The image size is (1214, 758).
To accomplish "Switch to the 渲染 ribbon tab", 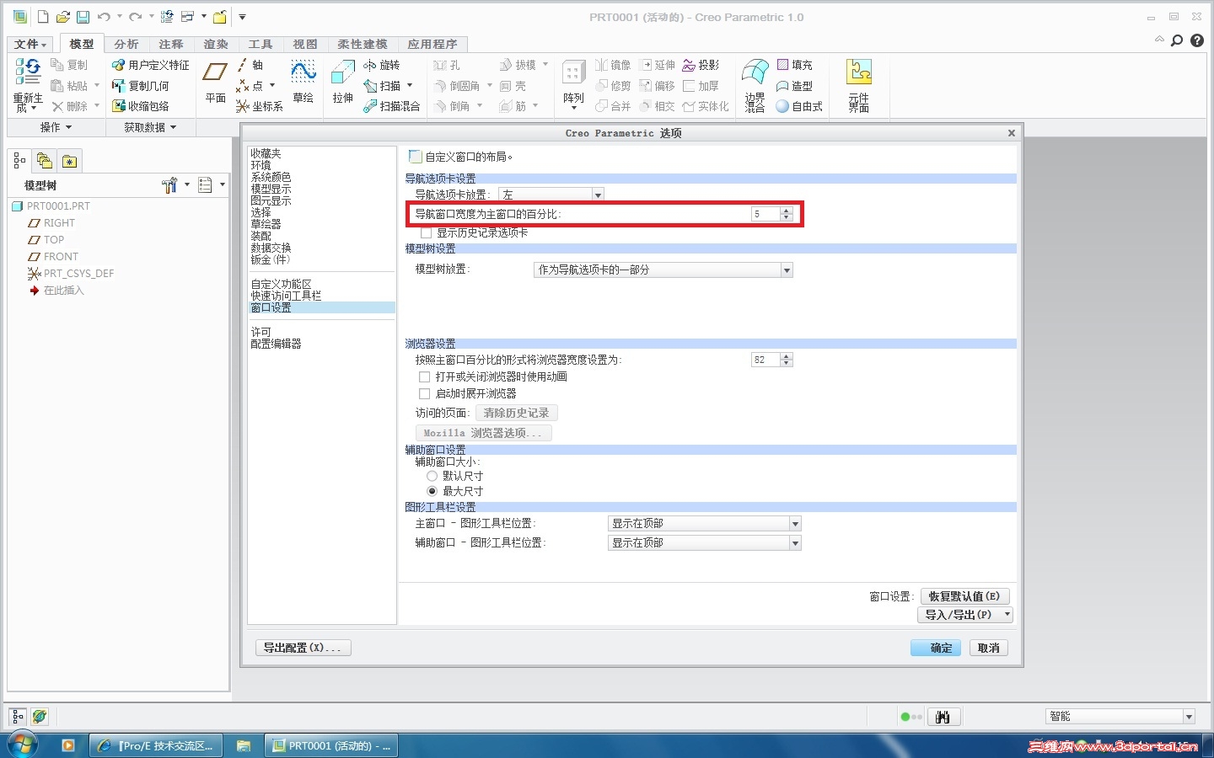I will coord(216,44).
